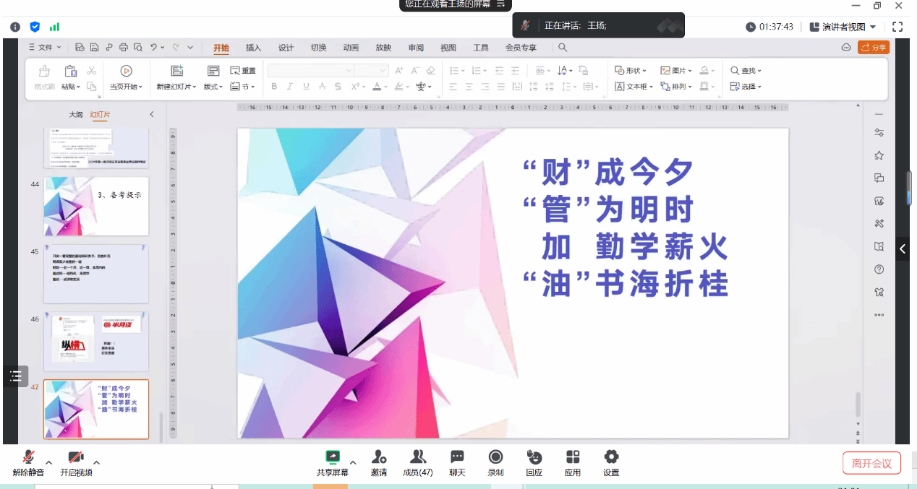Open the 动画 ribbon tab
This screenshot has height=489, width=917.
tap(351, 48)
